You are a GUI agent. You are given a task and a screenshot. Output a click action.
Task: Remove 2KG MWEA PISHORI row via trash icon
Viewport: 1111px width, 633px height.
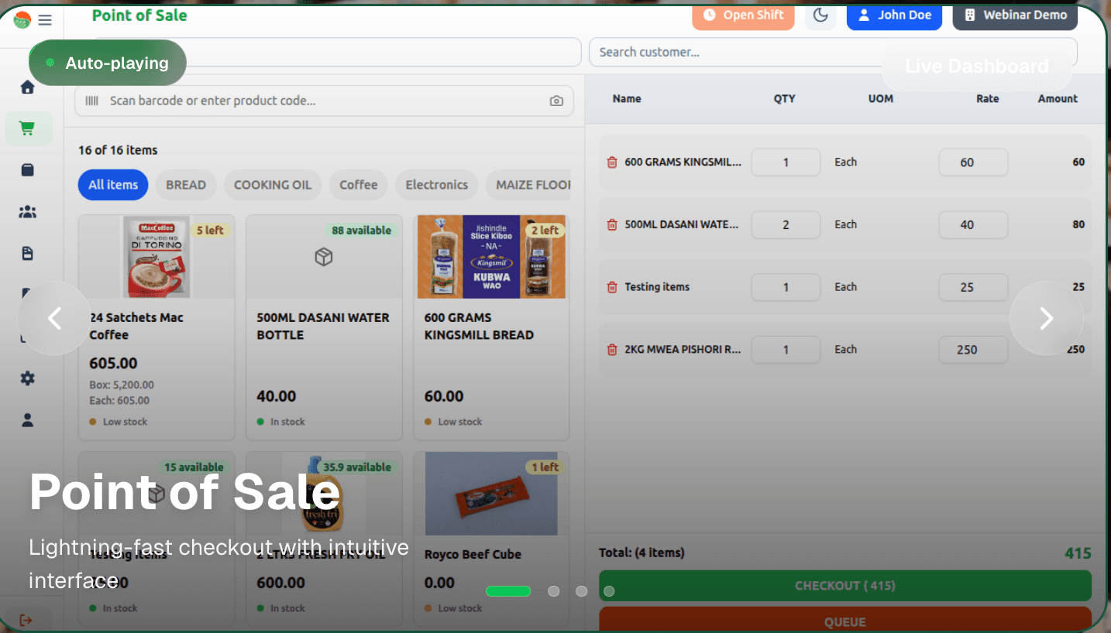612,350
